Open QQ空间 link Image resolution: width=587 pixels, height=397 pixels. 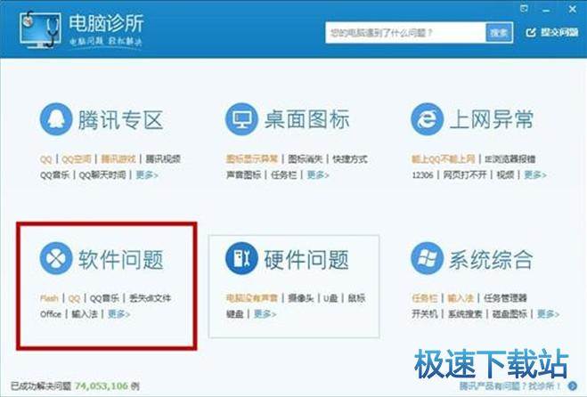77,159
